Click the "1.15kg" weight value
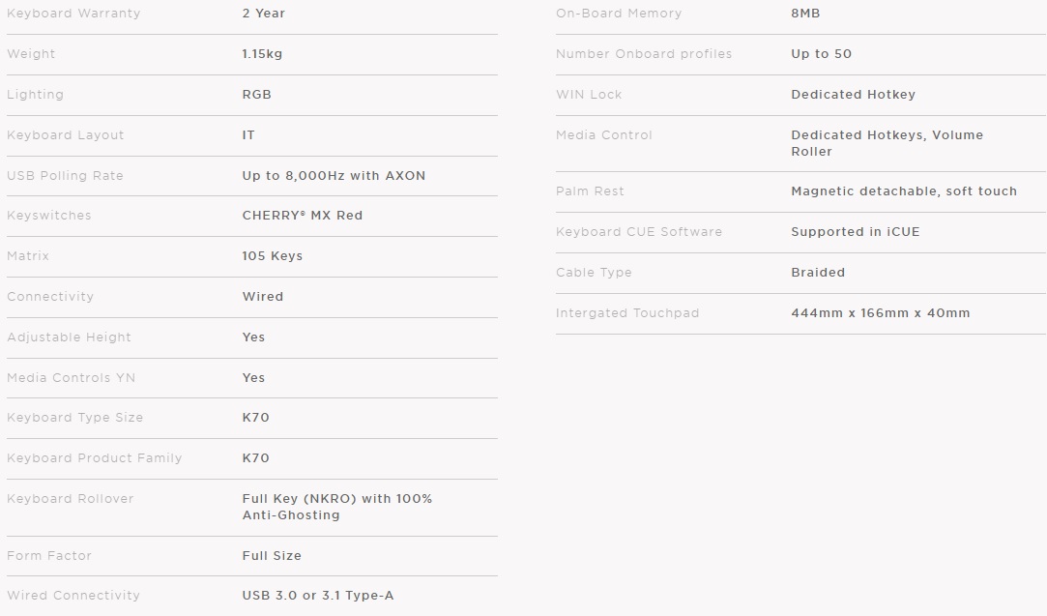 click(x=262, y=54)
